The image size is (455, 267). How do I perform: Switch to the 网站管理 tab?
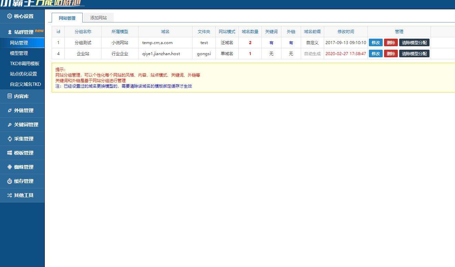pyautogui.click(x=67, y=18)
